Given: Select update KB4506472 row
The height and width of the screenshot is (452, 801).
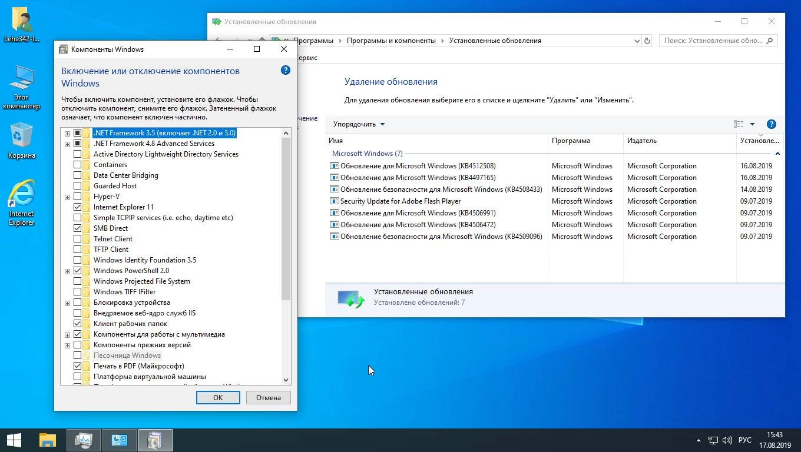Looking at the screenshot, I should click(554, 225).
